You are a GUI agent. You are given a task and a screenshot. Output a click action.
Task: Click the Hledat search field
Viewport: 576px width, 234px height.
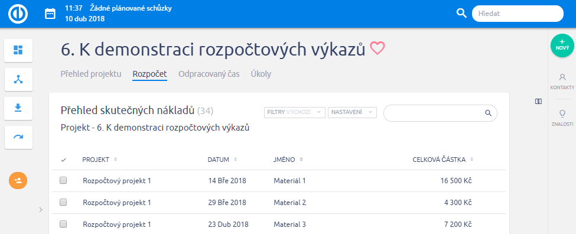pyautogui.click(x=518, y=14)
